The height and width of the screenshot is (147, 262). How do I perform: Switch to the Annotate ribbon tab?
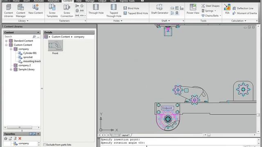coord(38,1)
